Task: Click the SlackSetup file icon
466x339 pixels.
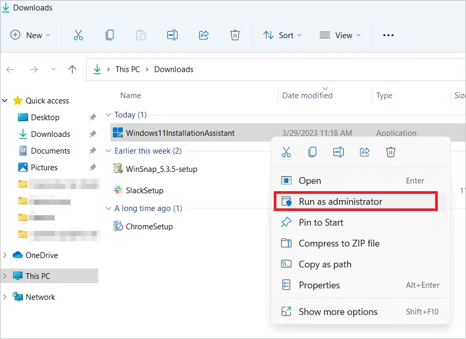Action: 118,190
